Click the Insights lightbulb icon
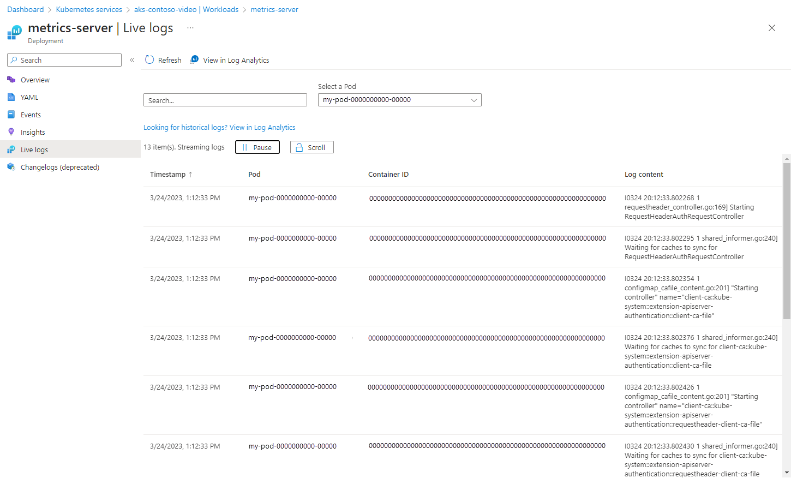Image resolution: width=791 pixels, height=478 pixels. coord(11,132)
